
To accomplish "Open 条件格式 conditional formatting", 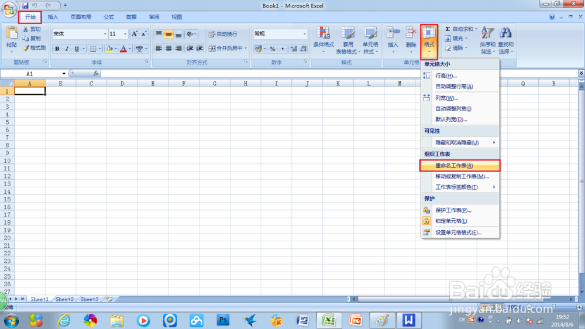I will coord(324,40).
